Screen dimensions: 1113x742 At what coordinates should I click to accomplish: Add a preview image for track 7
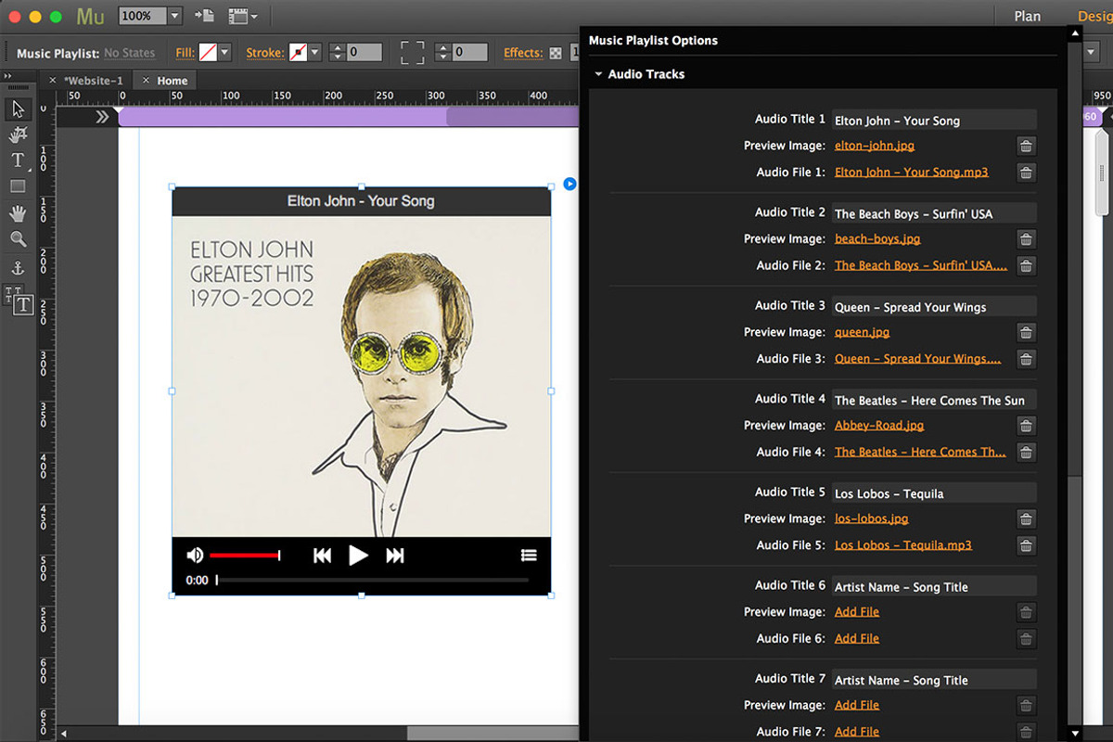click(x=857, y=706)
